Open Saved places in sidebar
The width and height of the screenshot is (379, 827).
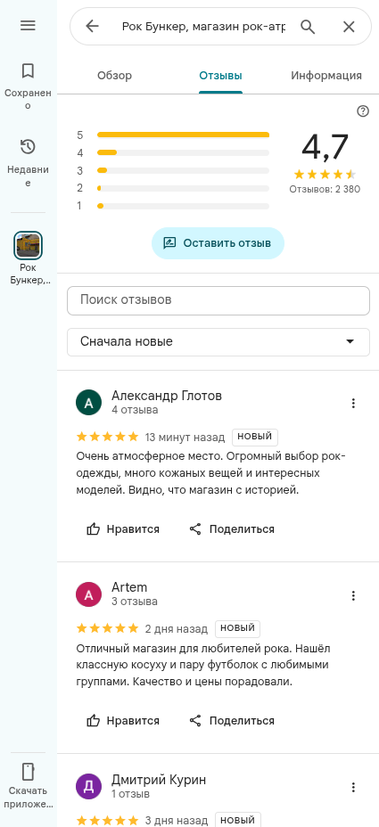(x=28, y=86)
